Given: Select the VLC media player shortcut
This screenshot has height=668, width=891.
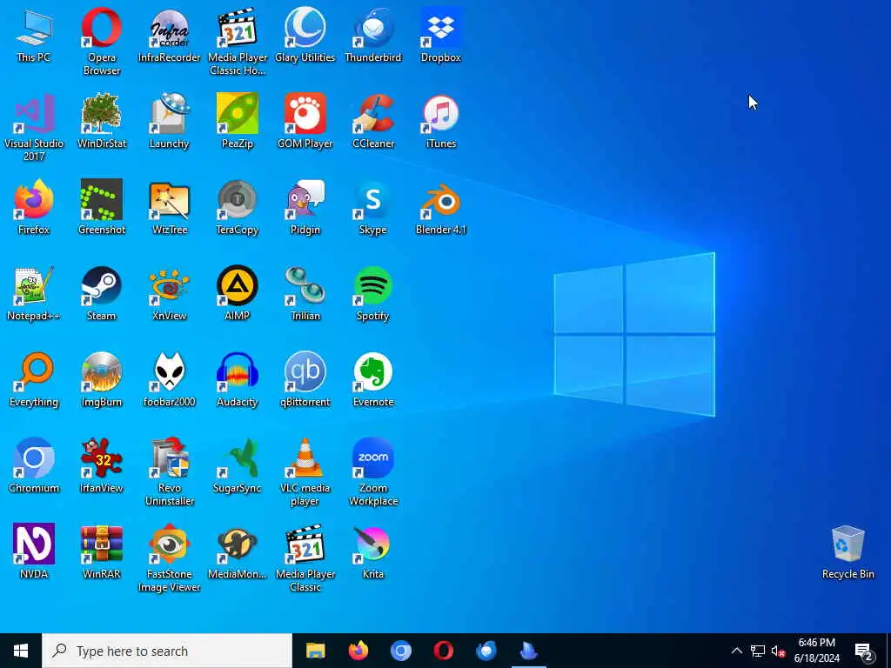Looking at the screenshot, I should pyautogui.click(x=305, y=471).
